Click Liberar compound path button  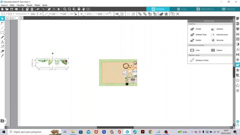[217, 50]
